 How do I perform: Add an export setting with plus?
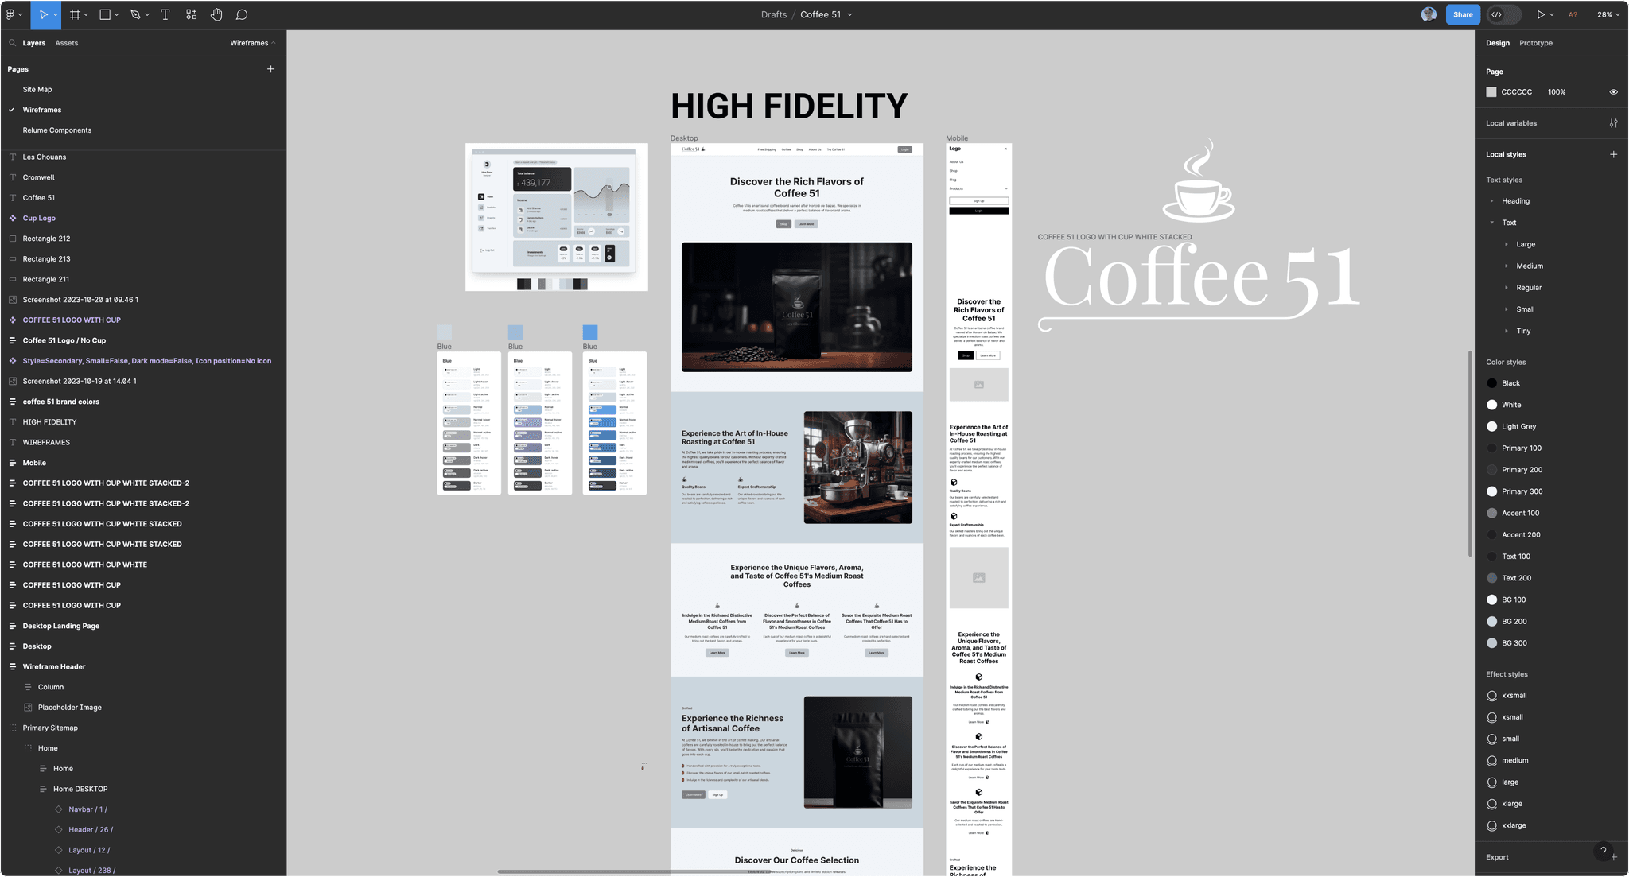click(x=1614, y=857)
